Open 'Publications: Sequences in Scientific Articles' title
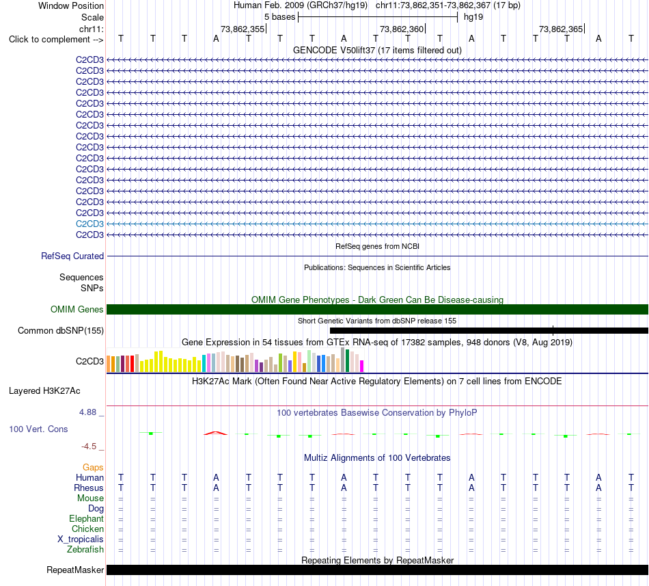 (x=377, y=267)
